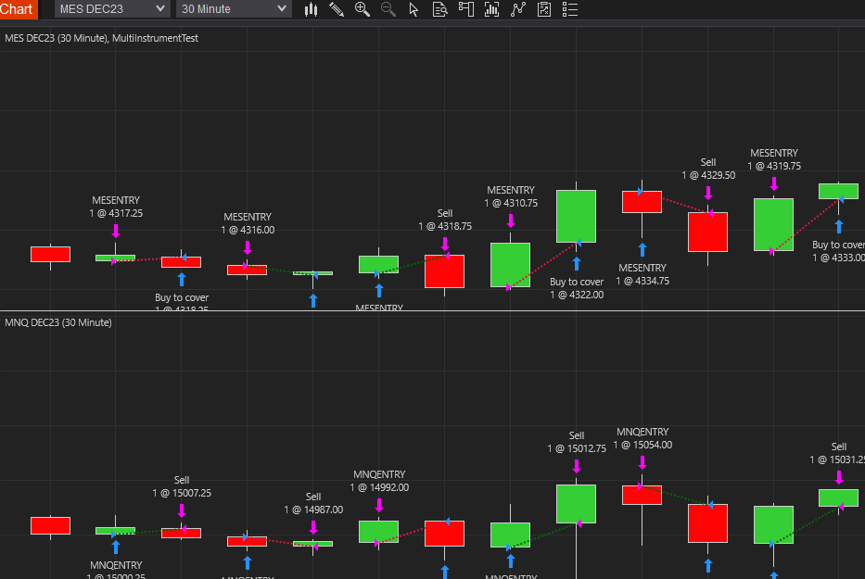Click the 'MESENTRY 1 @ 4310.75' trade label
865x579 pixels.
point(511,196)
